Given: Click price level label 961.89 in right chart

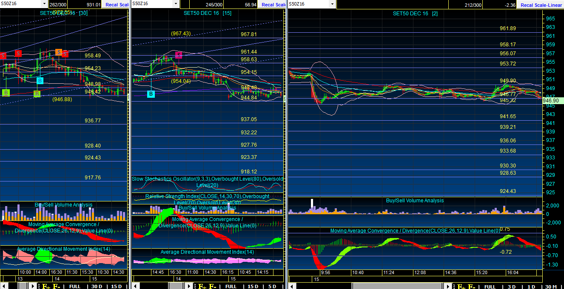Looking at the screenshot, I should pos(508,28).
